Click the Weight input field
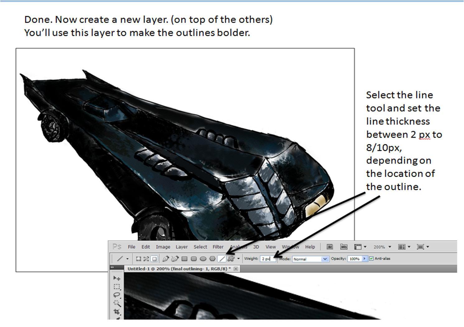 pyautogui.click(x=268, y=259)
